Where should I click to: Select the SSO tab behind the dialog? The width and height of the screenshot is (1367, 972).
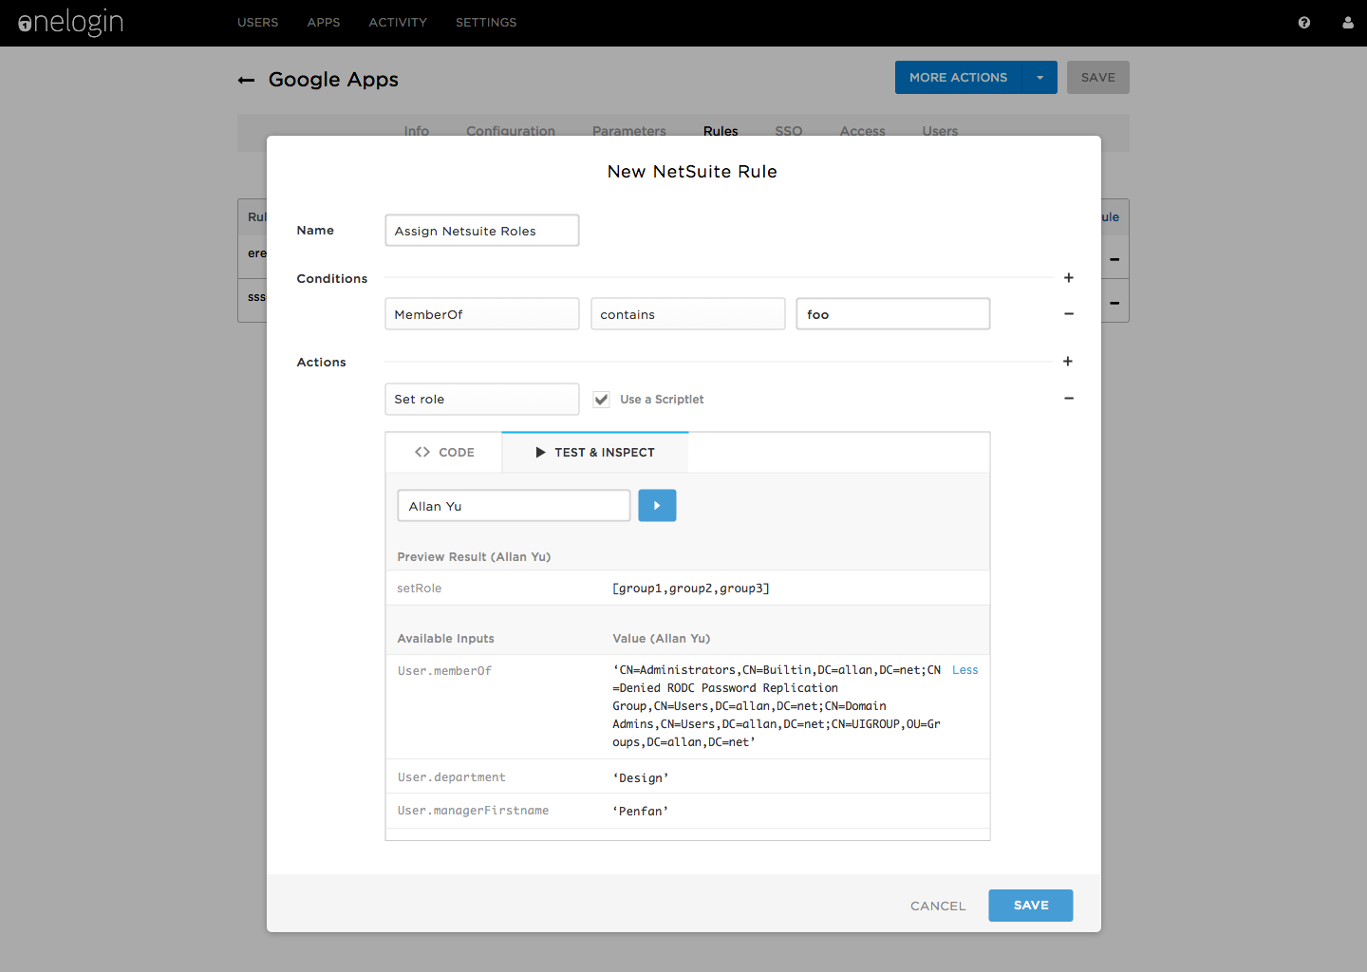tap(788, 131)
